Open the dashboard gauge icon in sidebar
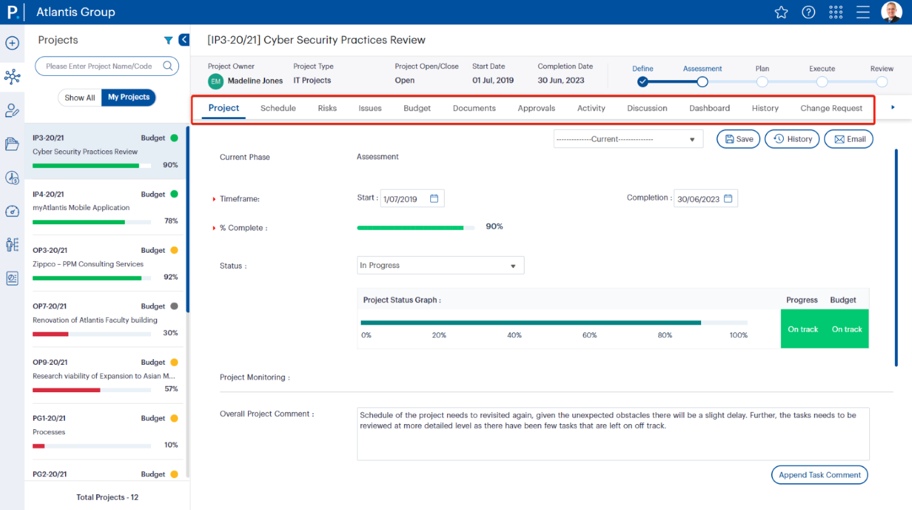Image resolution: width=912 pixels, height=510 pixels. (x=12, y=211)
